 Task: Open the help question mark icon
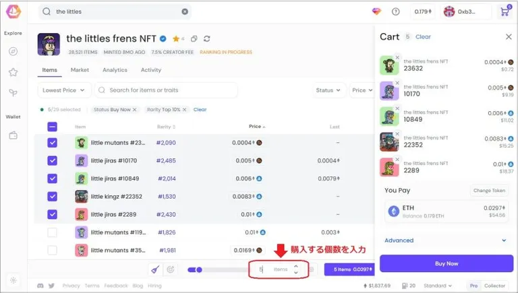(x=396, y=11)
